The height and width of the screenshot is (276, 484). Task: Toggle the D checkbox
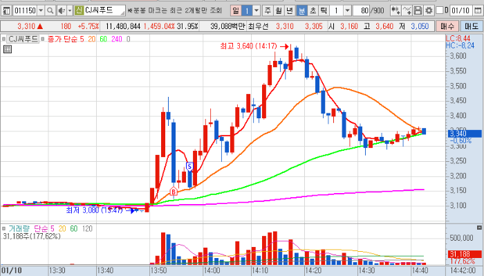pyautogui.click(x=440, y=10)
